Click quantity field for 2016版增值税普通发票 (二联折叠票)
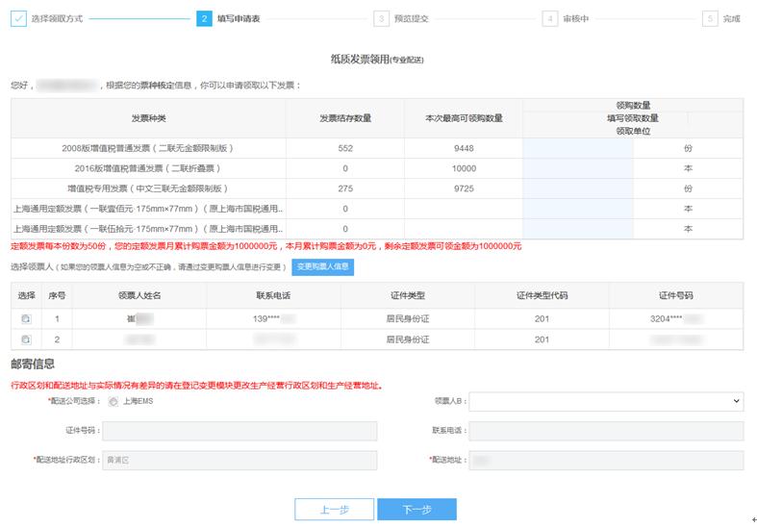This screenshot has width=757, height=527. (x=578, y=168)
